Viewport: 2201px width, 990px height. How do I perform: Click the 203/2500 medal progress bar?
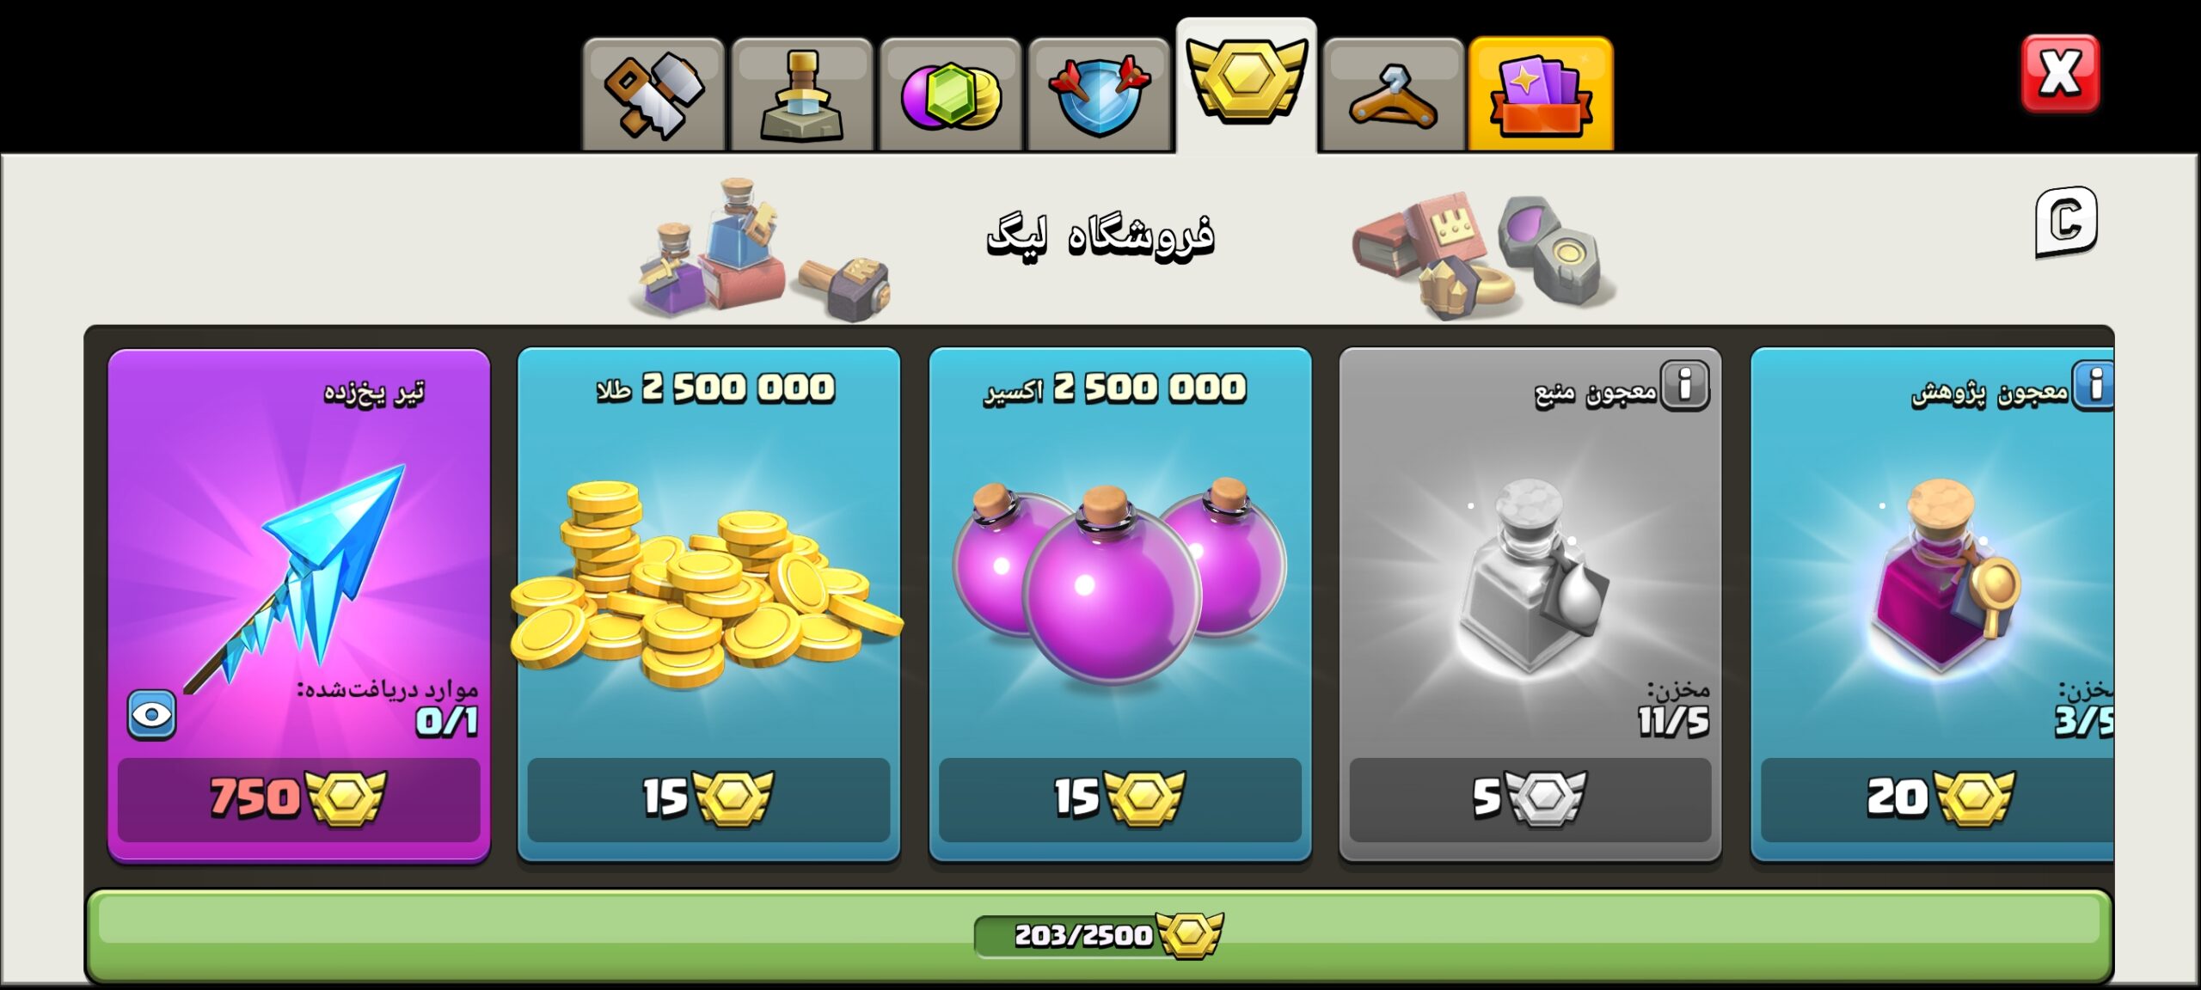[1099, 935]
